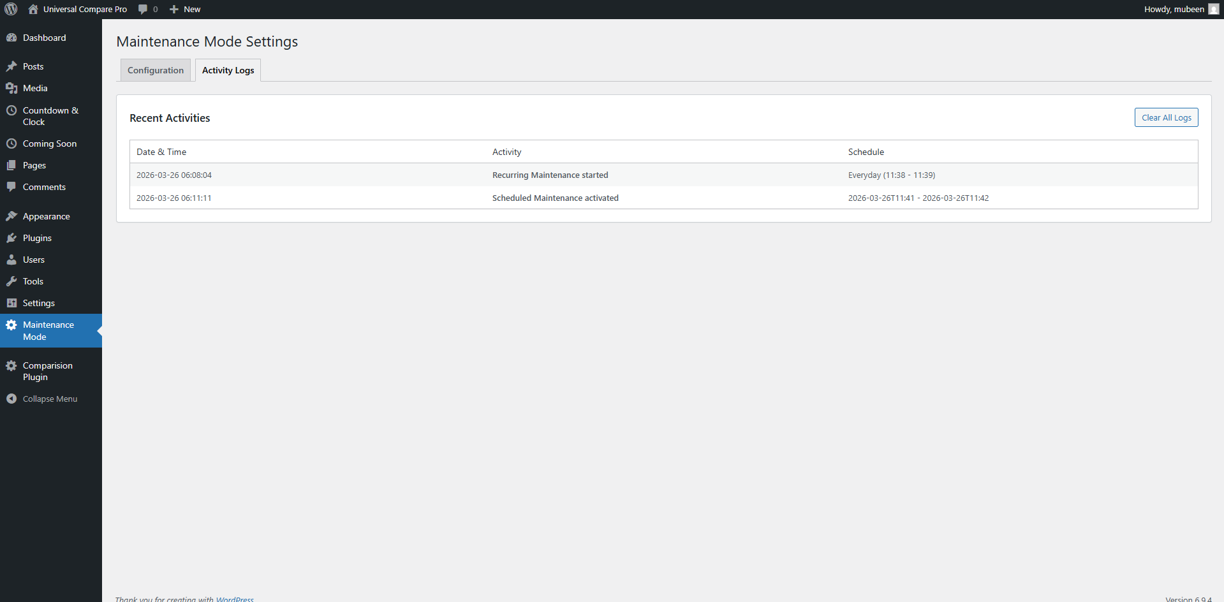Viewport: 1224px width, 602px height.
Task: Click the WordPress link in the footer
Action: point(235,599)
